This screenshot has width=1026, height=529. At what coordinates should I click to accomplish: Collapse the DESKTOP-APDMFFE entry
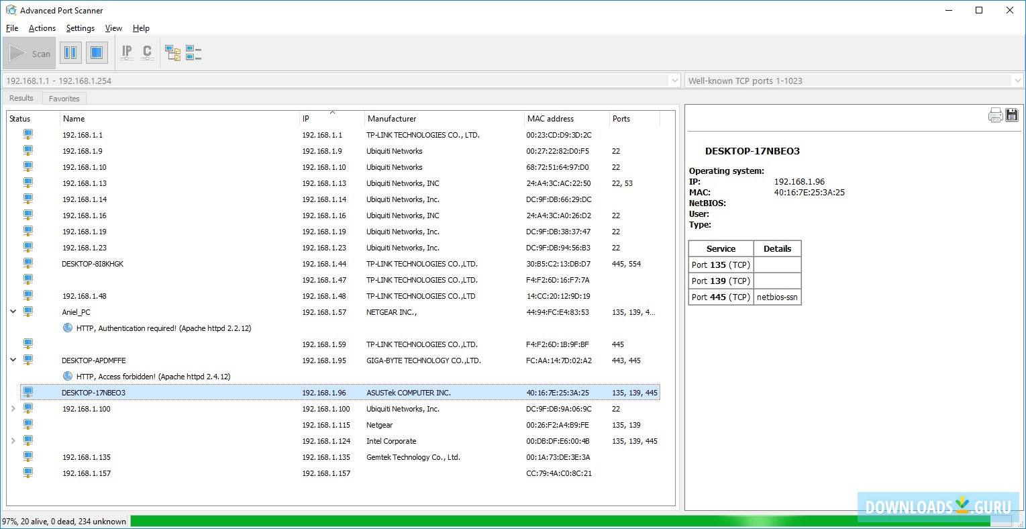pos(13,360)
